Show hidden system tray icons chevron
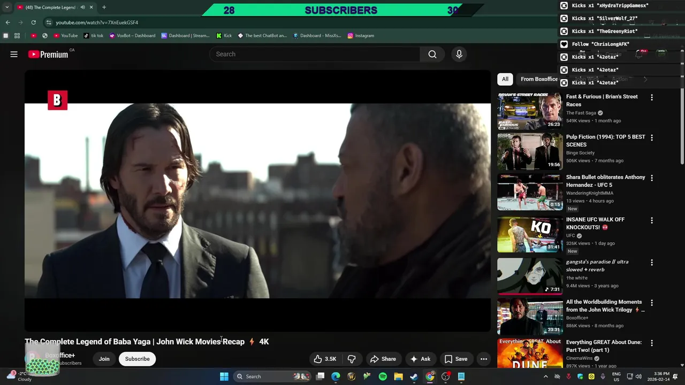Viewport: 685px width, 385px height. (546, 376)
